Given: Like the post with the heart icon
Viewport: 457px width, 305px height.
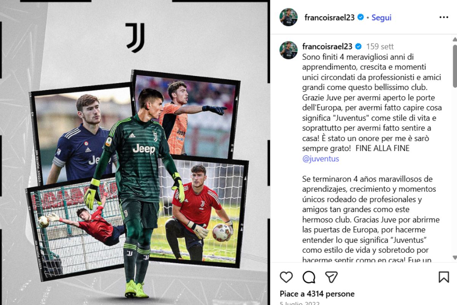Looking at the screenshot, I should click(x=286, y=277).
